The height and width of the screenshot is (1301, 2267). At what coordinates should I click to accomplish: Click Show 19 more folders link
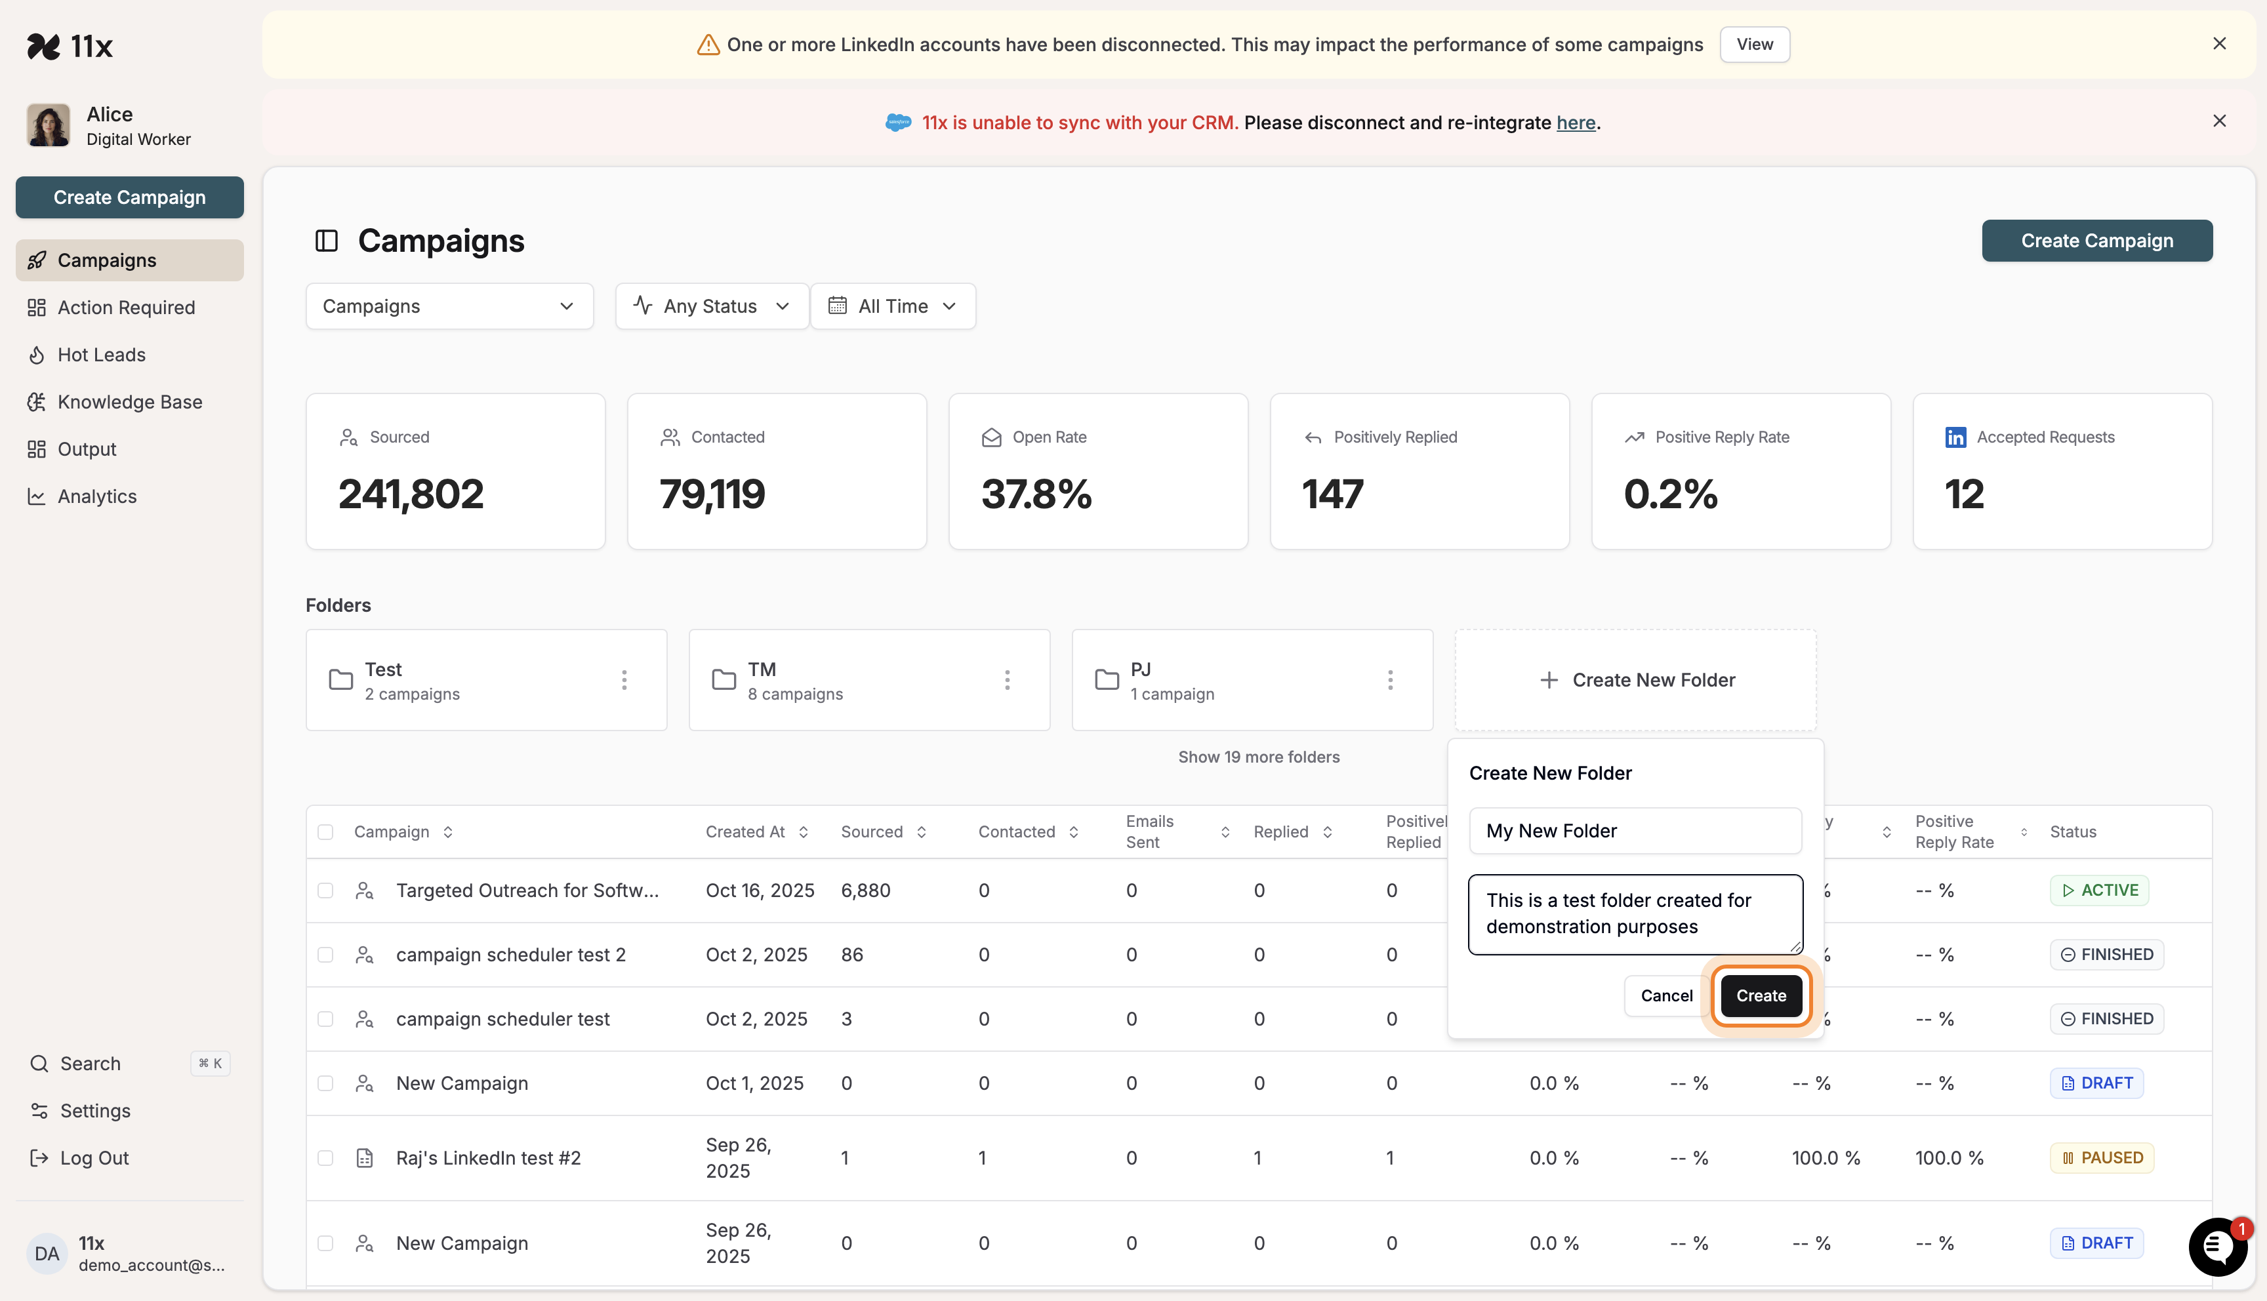coord(1258,757)
